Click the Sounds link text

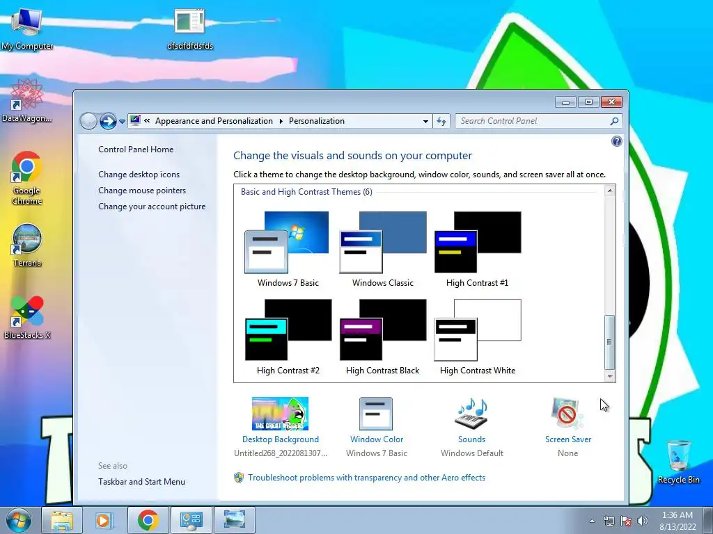[471, 439]
